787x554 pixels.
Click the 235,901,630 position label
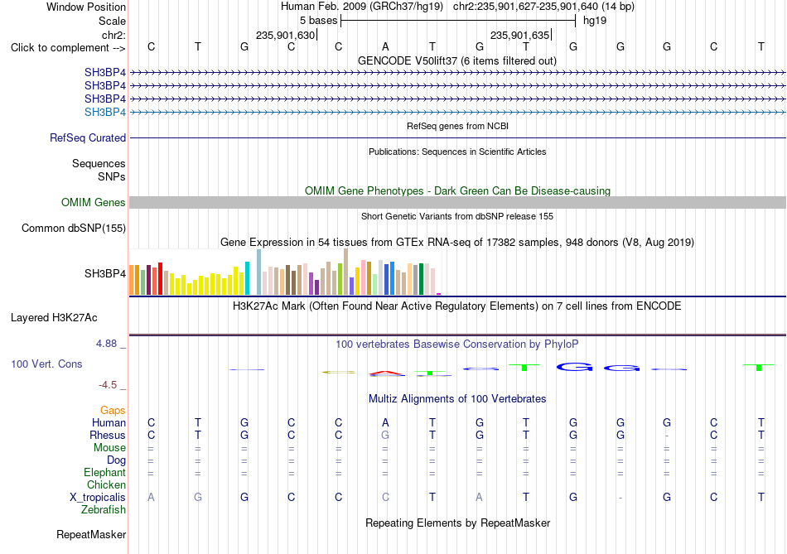[285, 35]
